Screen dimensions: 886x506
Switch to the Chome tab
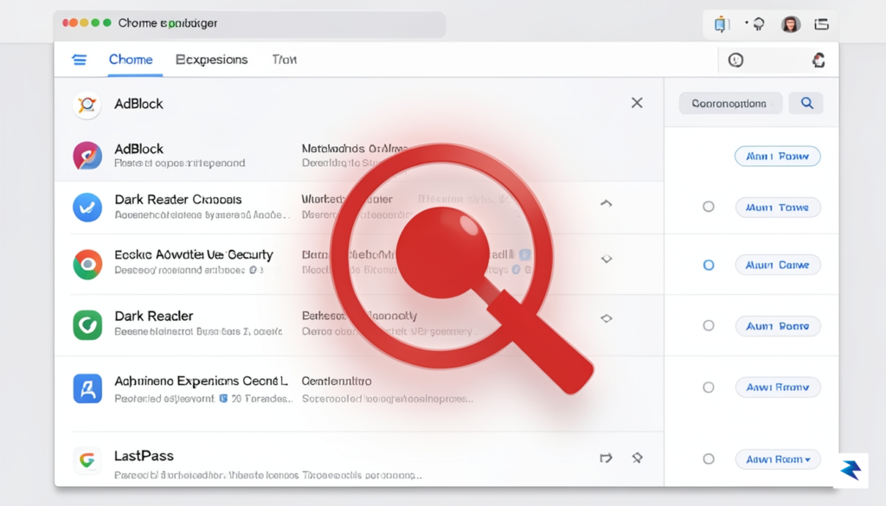pyautogui.click(x=131, y=60)
